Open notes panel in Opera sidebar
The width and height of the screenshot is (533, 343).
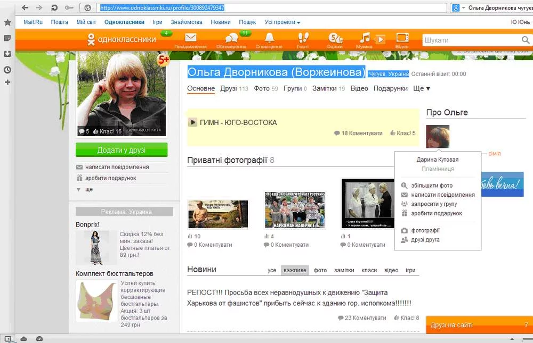(7, 38)
